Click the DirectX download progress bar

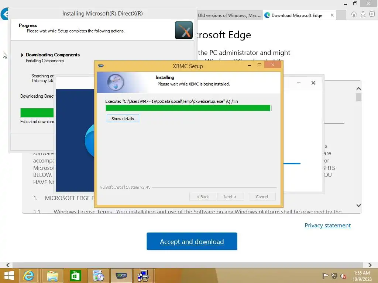point(37,113)
